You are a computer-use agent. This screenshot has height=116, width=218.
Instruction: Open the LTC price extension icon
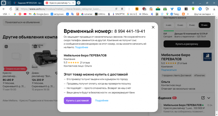point(165,9)
